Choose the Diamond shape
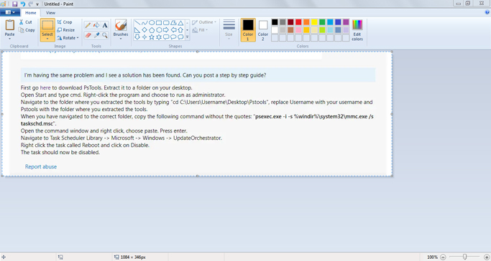The width and height of the screenshot is (491, 261). click(144, 30)
